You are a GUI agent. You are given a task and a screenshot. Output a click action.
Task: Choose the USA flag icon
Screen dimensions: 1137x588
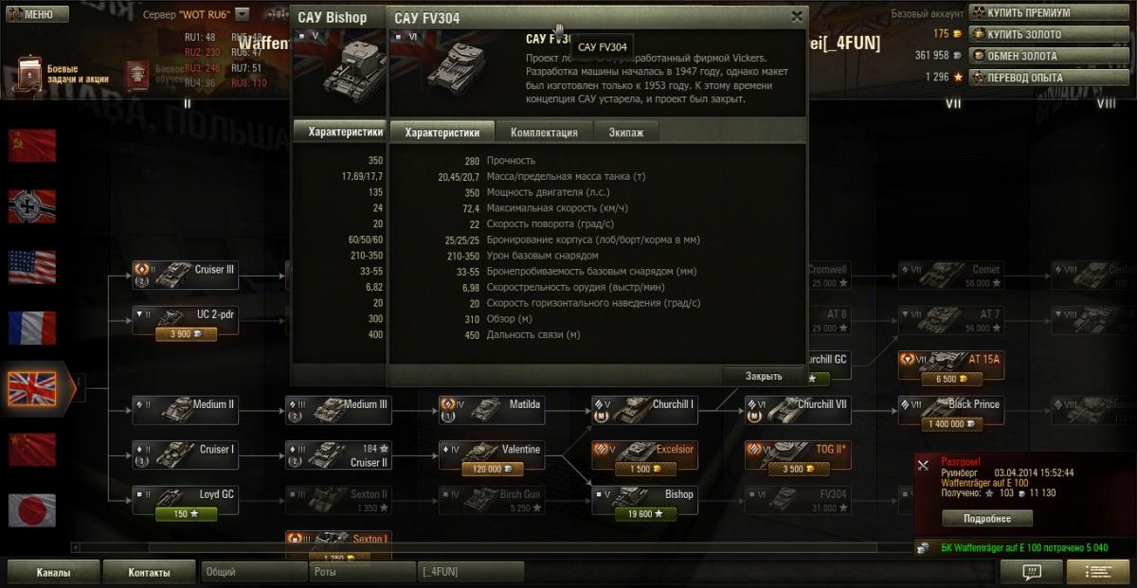pyautogui.click(x=32, y=267)
